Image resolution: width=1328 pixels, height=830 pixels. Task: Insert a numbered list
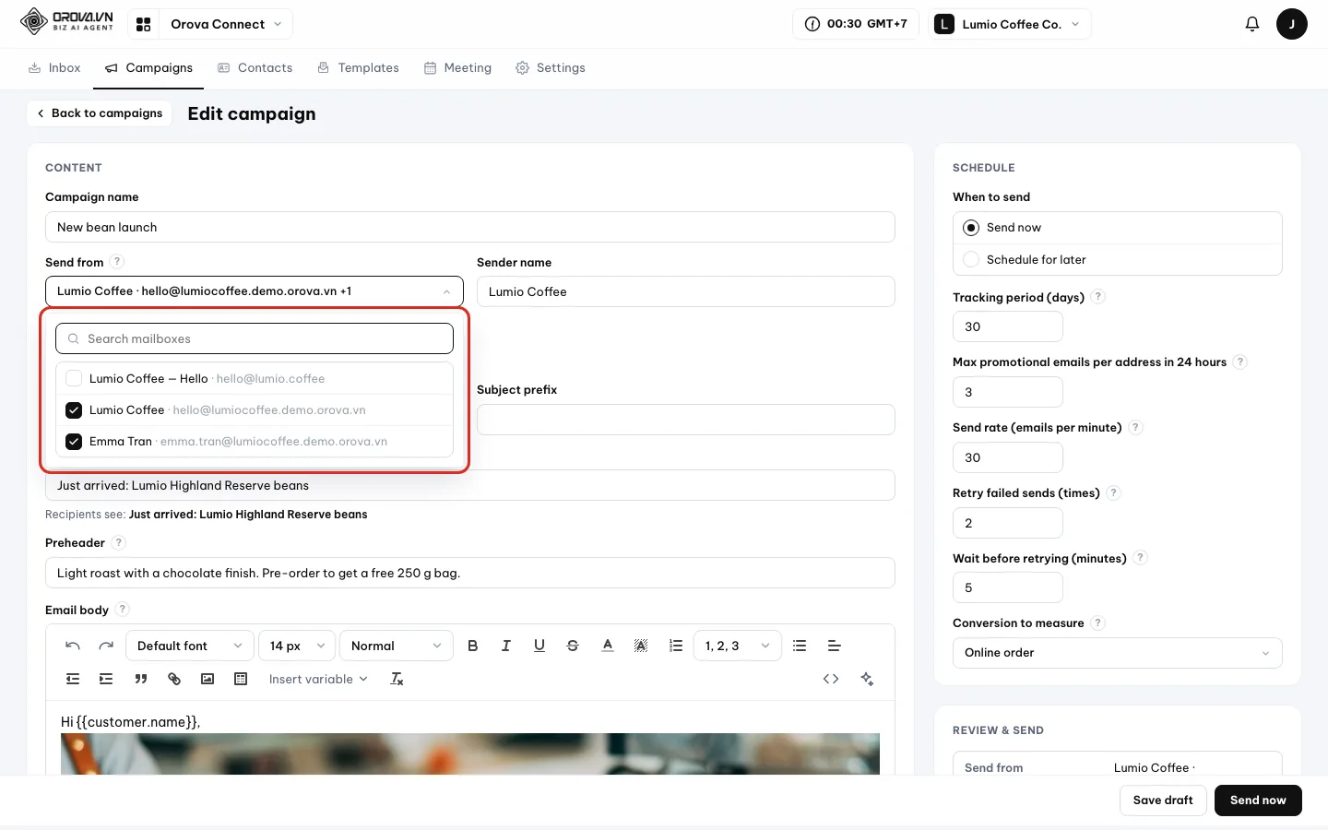tap(676, 646)
